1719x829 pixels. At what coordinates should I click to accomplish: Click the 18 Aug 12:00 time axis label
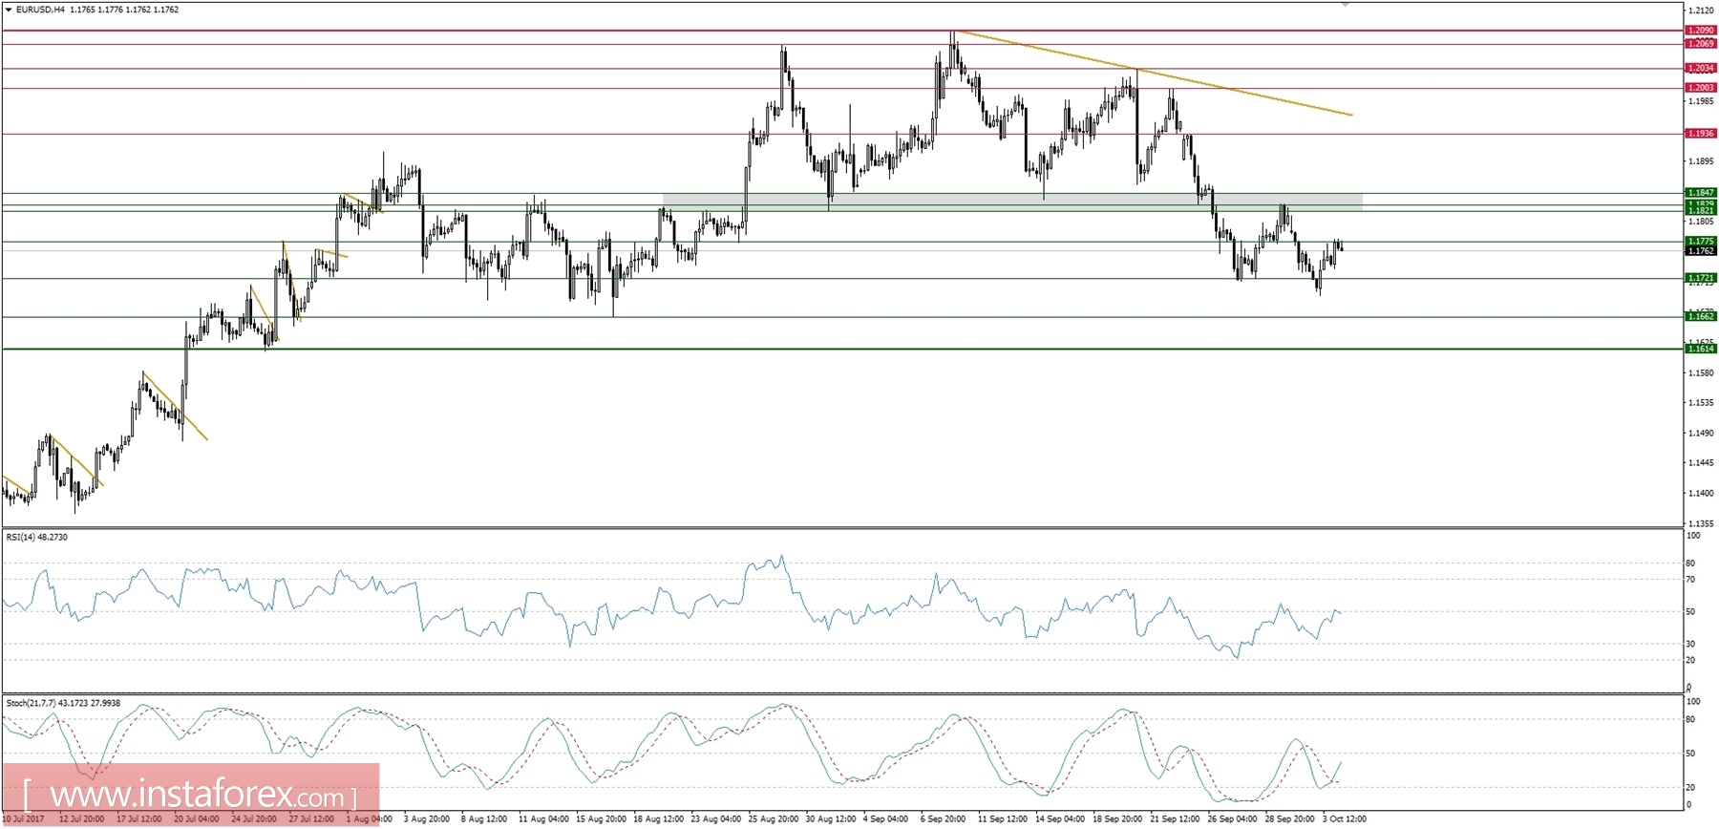click(658, 819)
